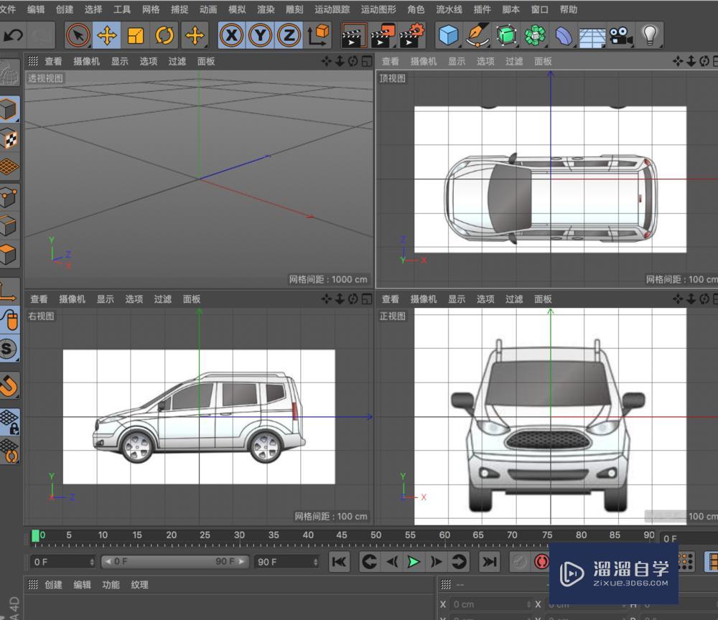
Task: Enable Polygons mode in left sidebar
Action: (x=9, y=255)
